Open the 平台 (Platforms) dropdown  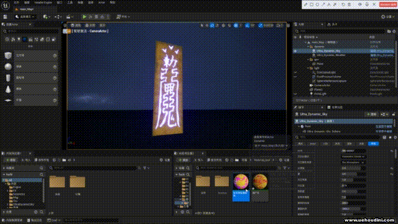click(123, 17)
